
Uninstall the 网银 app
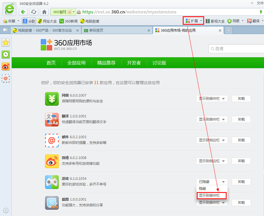point(241,98)
